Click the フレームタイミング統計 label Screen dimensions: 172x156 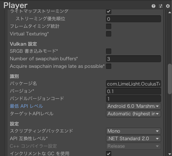point(35,26)
